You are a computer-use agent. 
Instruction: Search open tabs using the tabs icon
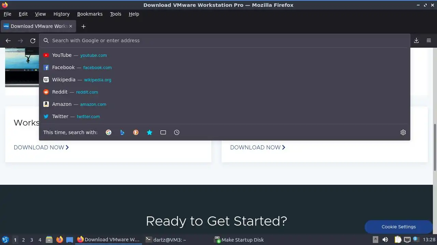click(x=163, y=132)
